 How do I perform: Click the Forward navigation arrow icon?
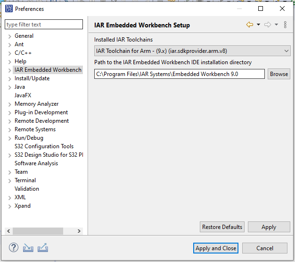tap(268, 25)
